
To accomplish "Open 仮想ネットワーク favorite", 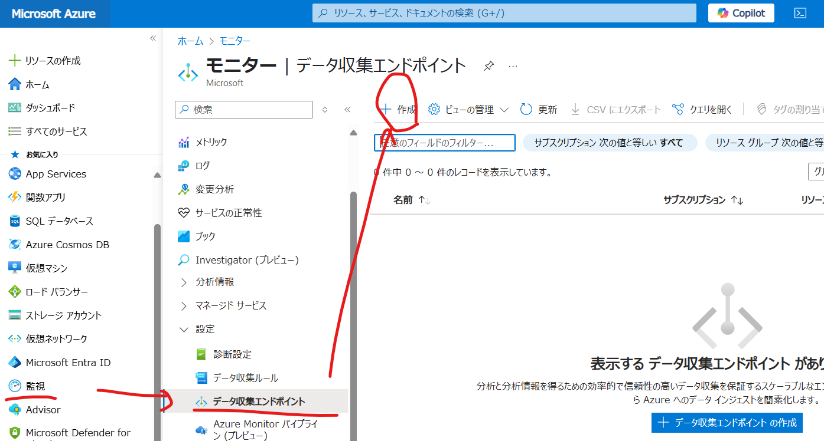I will coord(48,339).
